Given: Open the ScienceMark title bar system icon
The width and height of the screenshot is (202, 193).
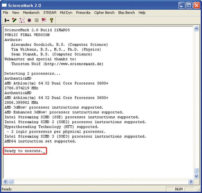Looking at the screenshot, I should pos(4,5).
